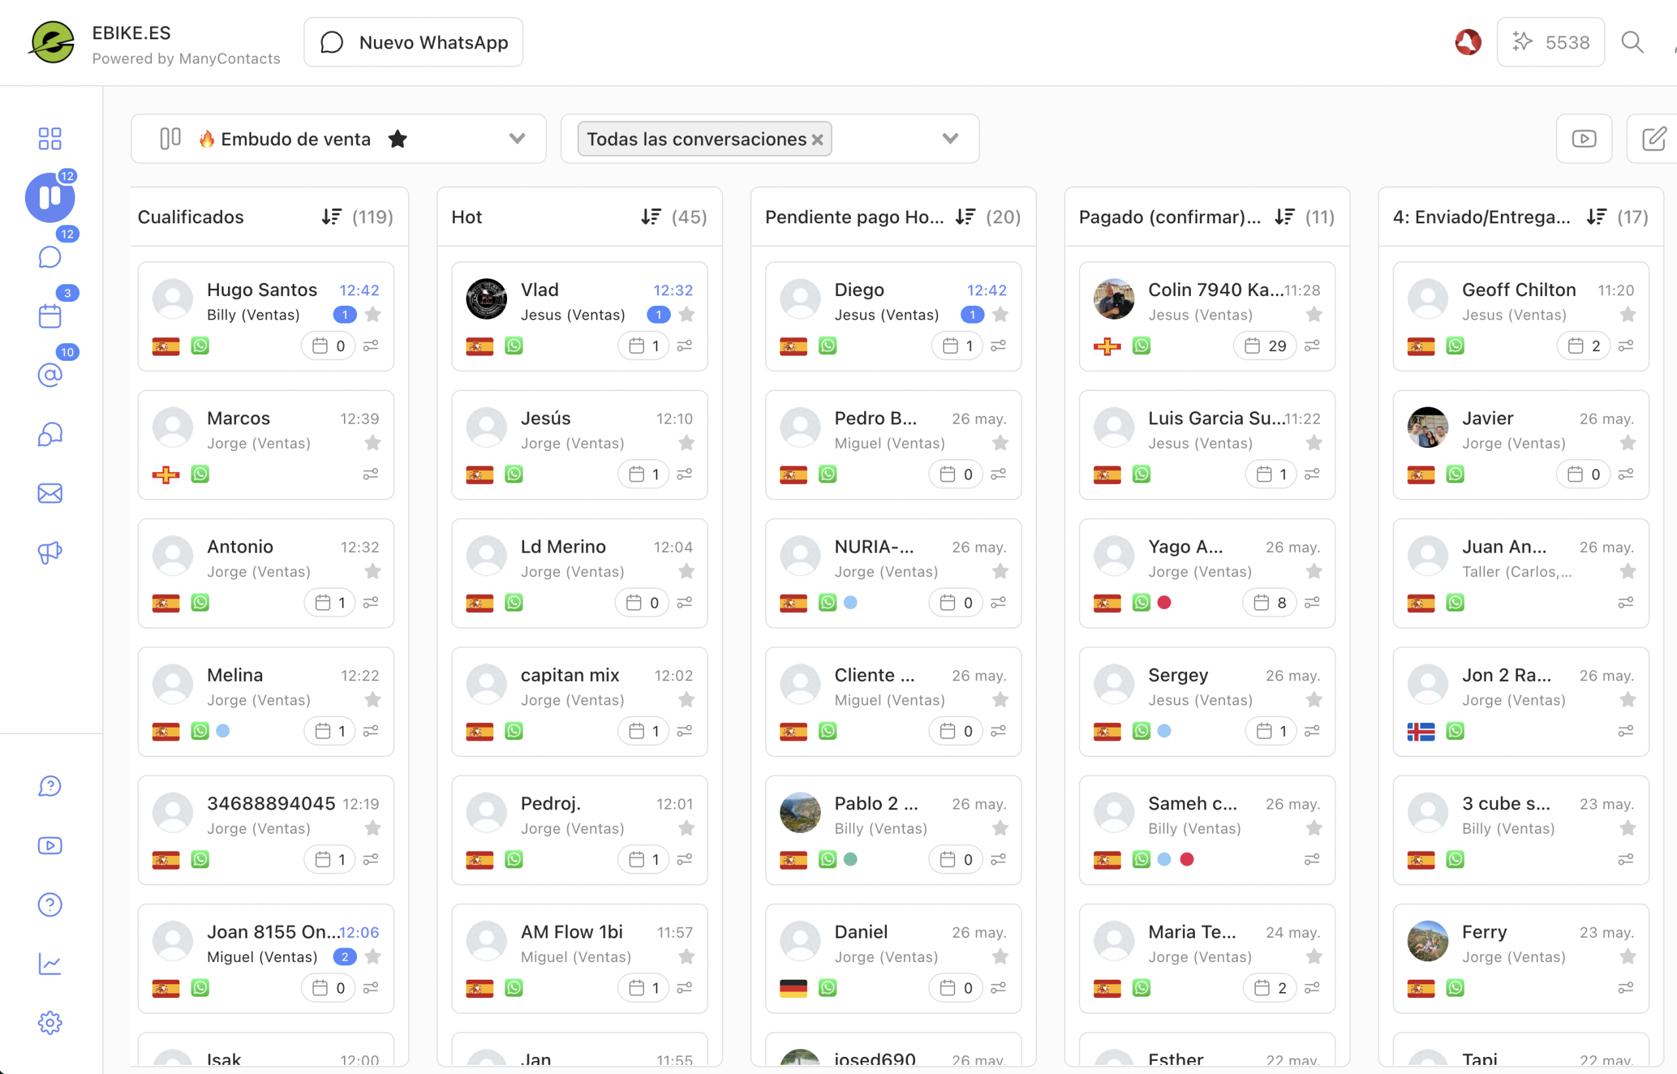The image size is (1677, 1074).
Task: Open the analytics chart icon in sidebar
Action: [x=50, y=964]
